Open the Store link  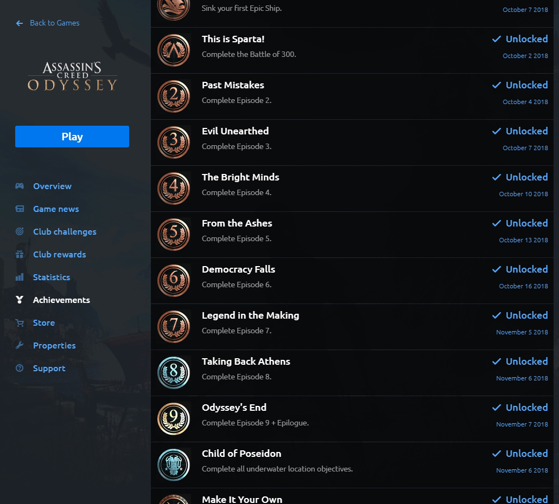pos(44,323)
